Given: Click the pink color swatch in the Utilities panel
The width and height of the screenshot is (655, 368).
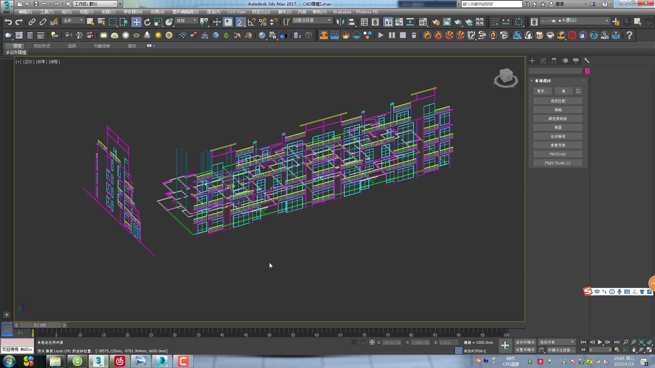Looking at the screenshot, I should [x=588, y=71].
